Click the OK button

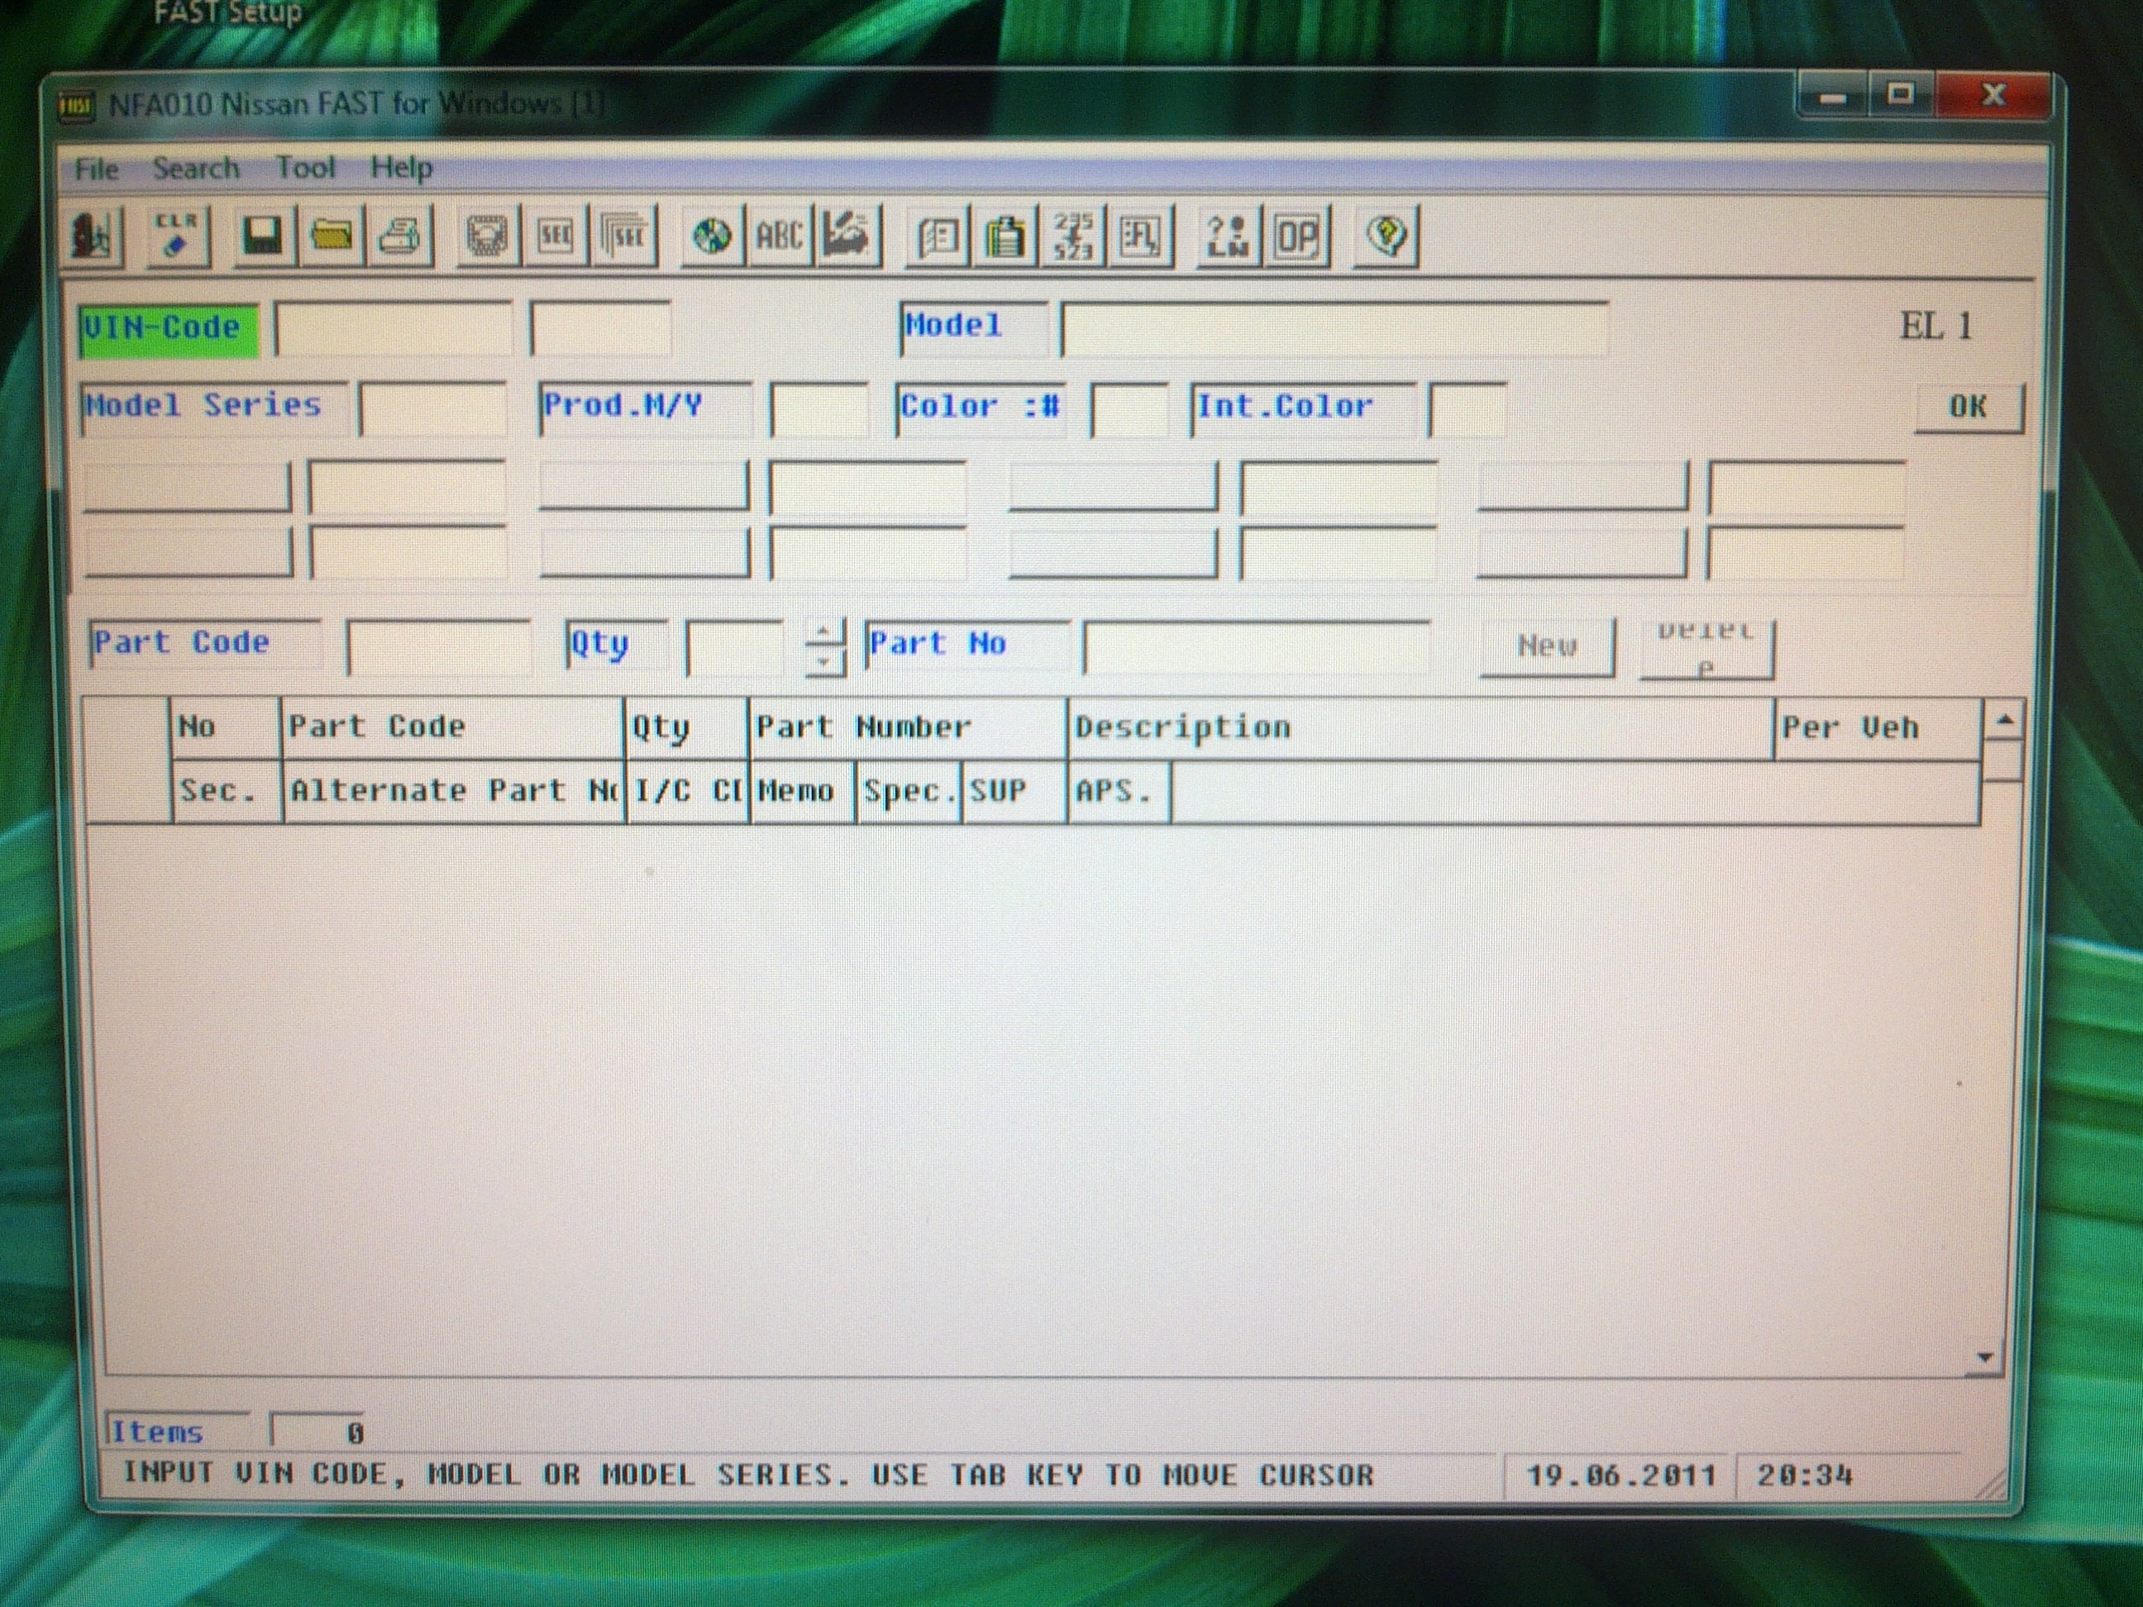(1968, 407)
